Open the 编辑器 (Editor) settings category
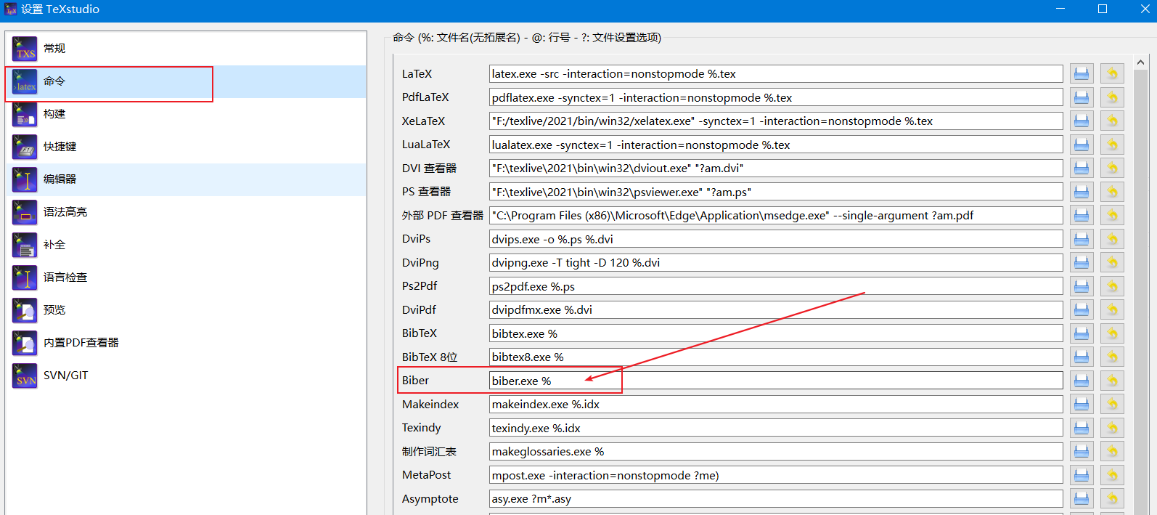This screenshot has width=1157, height=515. (186, 179)
